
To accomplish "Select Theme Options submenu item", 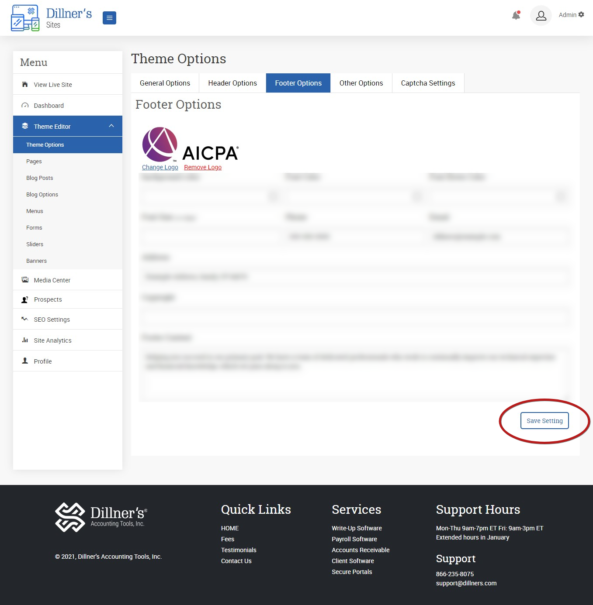I will [x=68, y=145].
